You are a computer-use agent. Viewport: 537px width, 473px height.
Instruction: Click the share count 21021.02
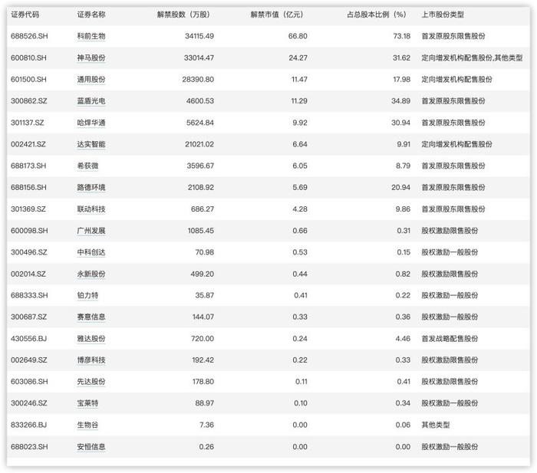(x=199, y=144)
